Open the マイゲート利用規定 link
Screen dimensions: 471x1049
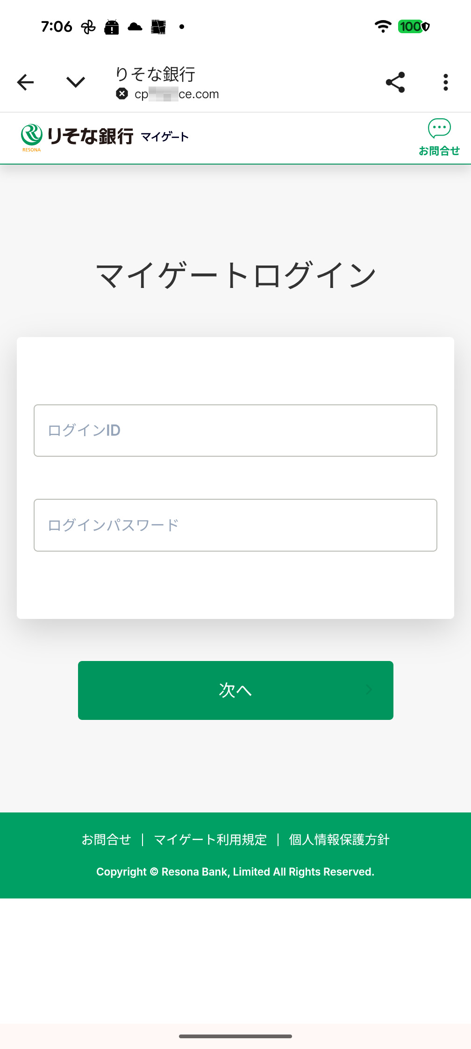tap(210, 840)
